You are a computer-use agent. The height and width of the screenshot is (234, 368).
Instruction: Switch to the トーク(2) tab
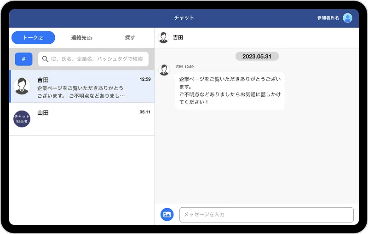pos(33,38)
